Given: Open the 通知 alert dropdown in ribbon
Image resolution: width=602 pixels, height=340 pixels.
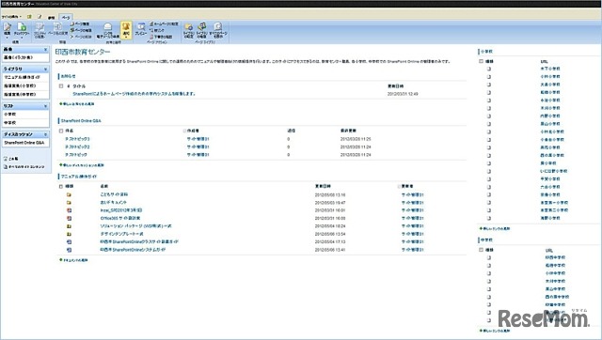Looking at the screenshot, I should pyautogui.click(x=126, y=30).
